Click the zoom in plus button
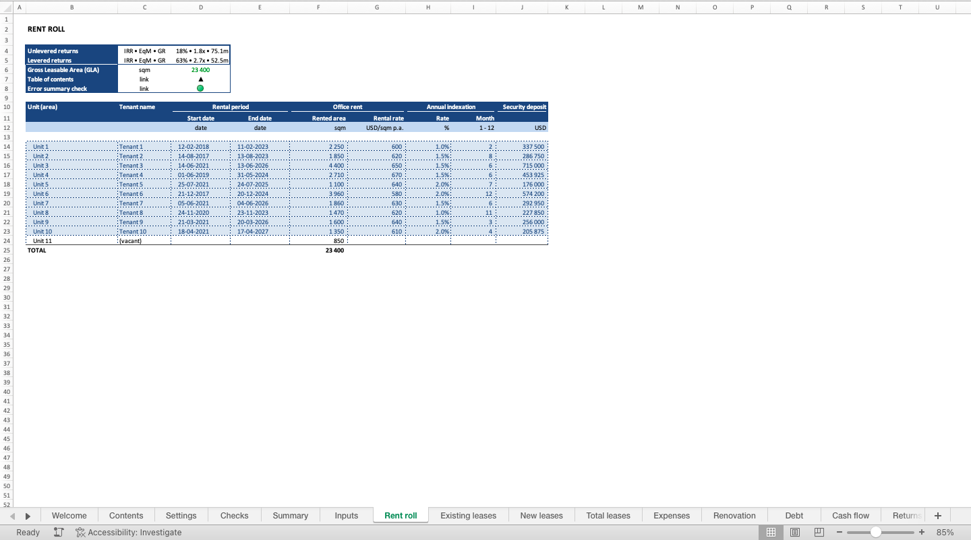Image resolution: width=971 pixels, height=540 pixels. [x=922, y=532]
